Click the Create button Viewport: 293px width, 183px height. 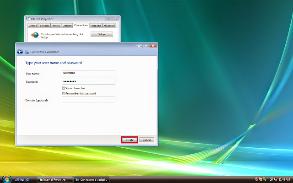[x=130, y=140]
